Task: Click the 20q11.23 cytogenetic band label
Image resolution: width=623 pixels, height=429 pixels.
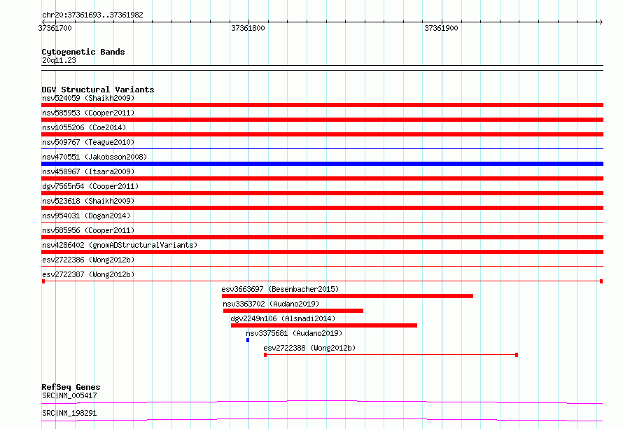Action: [59, 60]
